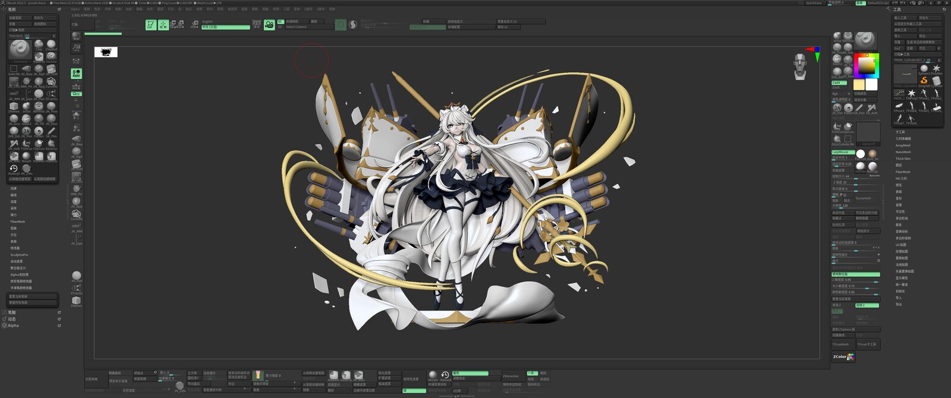The height and width of the screenshot is (398, 951).
Task: Open the Z插件 menu
Action: [x=308, y=9]
